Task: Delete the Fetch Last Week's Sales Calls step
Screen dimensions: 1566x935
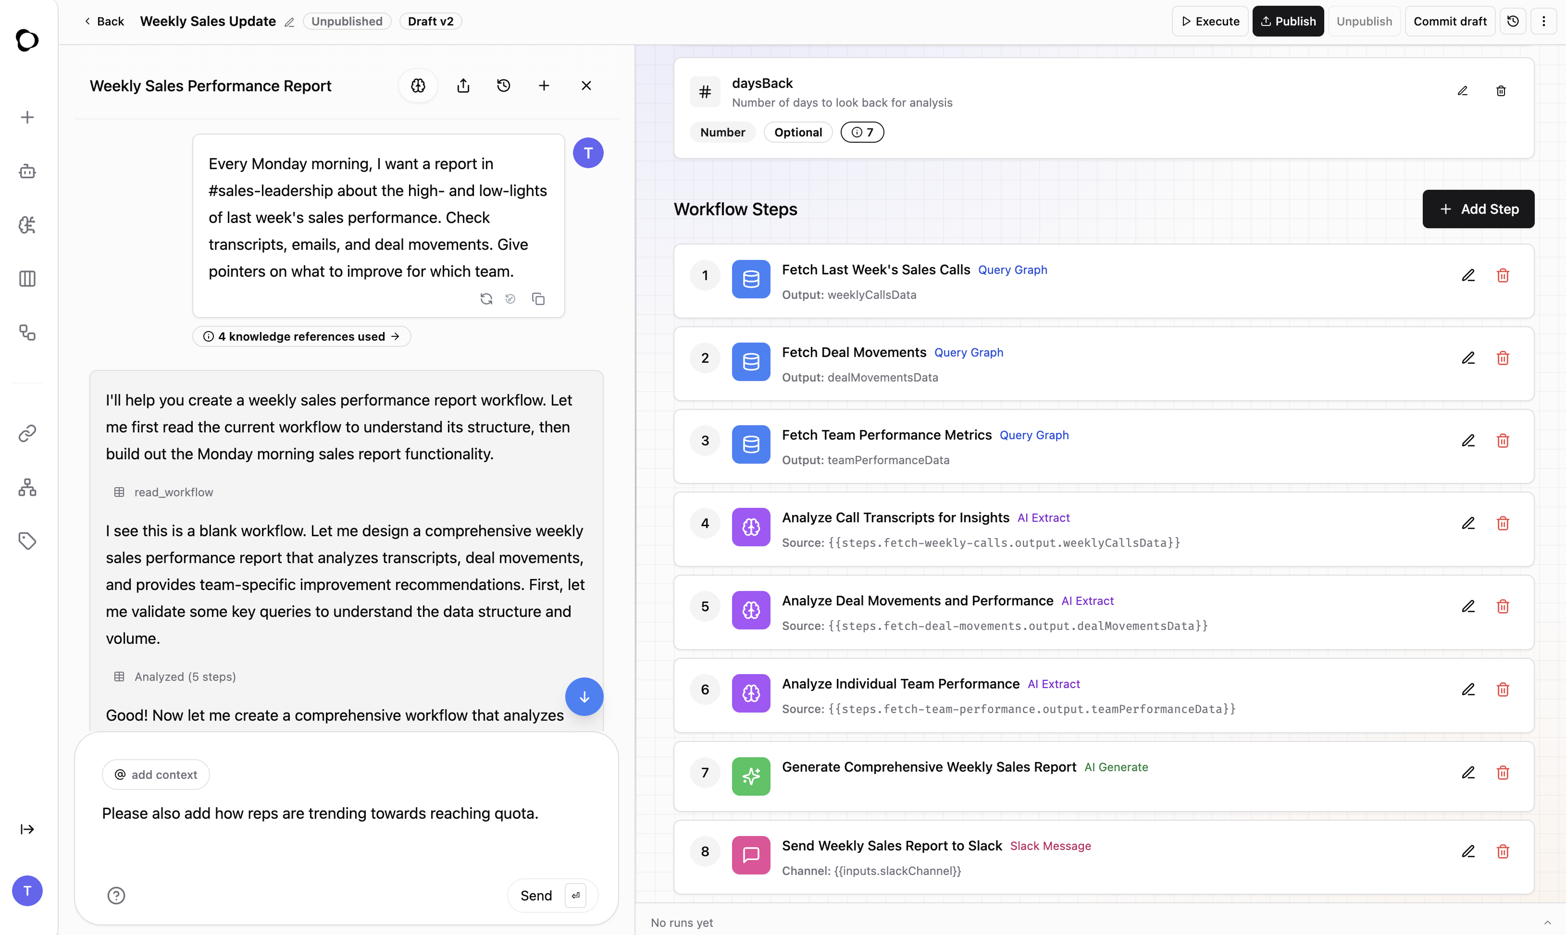Action: [x=1503, y=275]
